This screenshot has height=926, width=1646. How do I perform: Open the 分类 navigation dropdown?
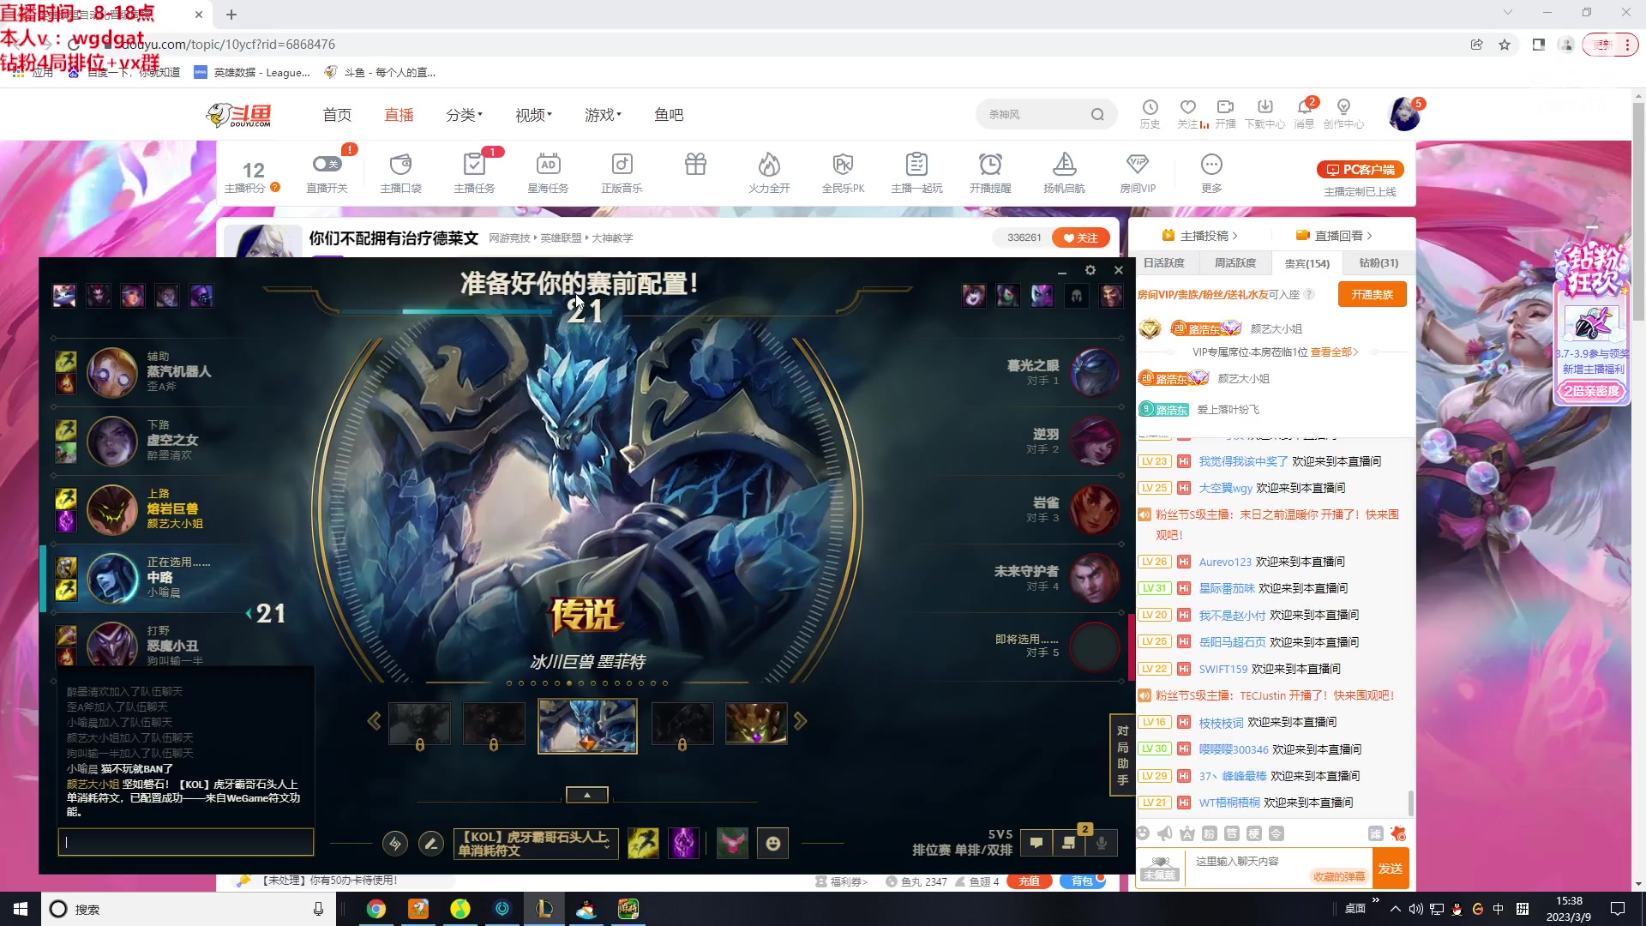tap(464, 115)
